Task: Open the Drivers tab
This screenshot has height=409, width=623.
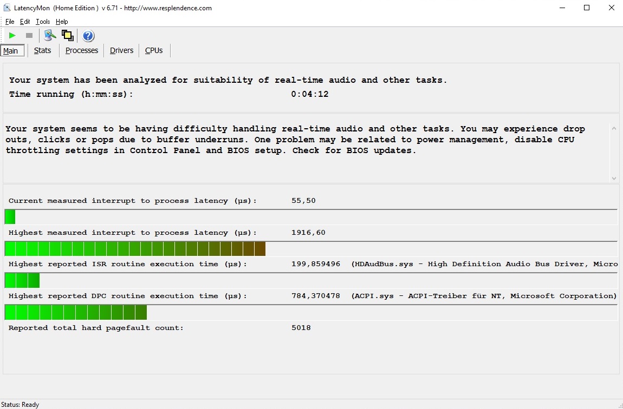Action: click(x=121, y=51)
